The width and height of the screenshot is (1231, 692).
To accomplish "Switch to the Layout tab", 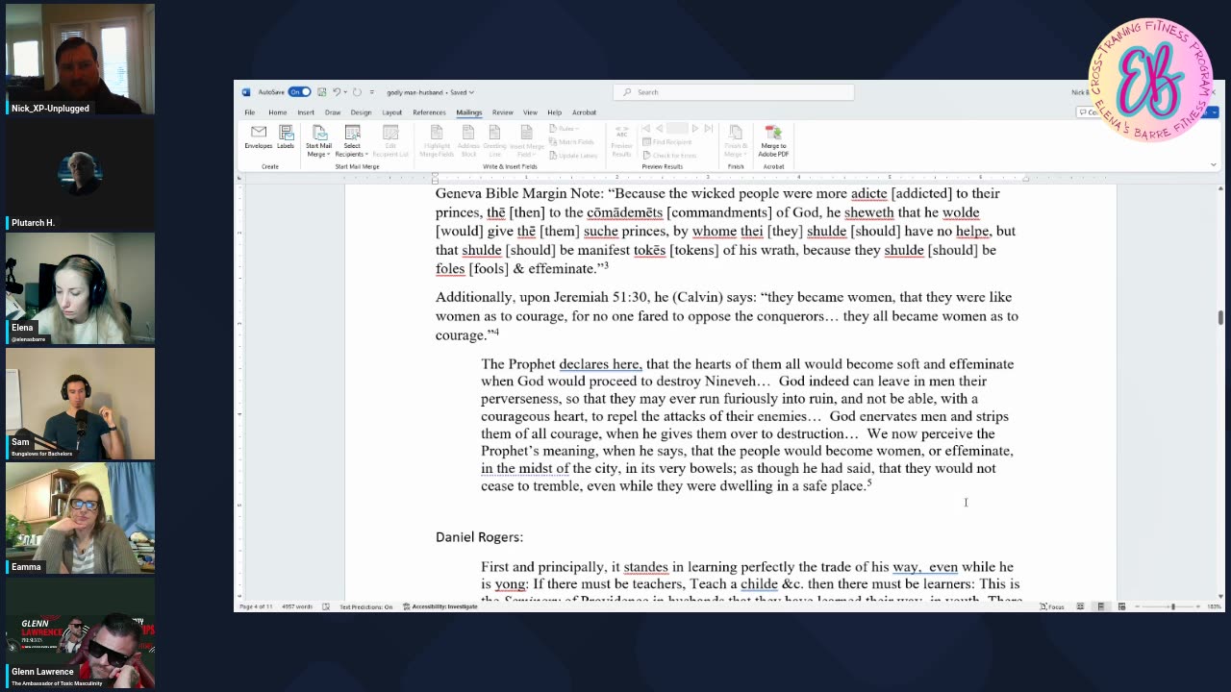I will point(392,112).
